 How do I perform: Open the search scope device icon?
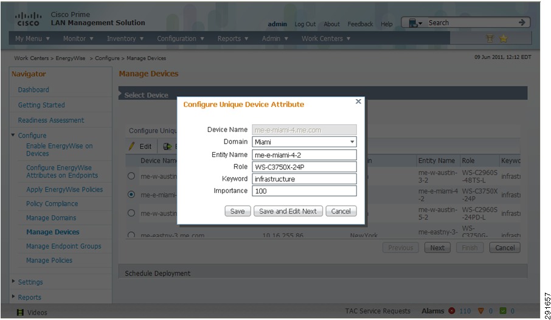pos(415,23)
